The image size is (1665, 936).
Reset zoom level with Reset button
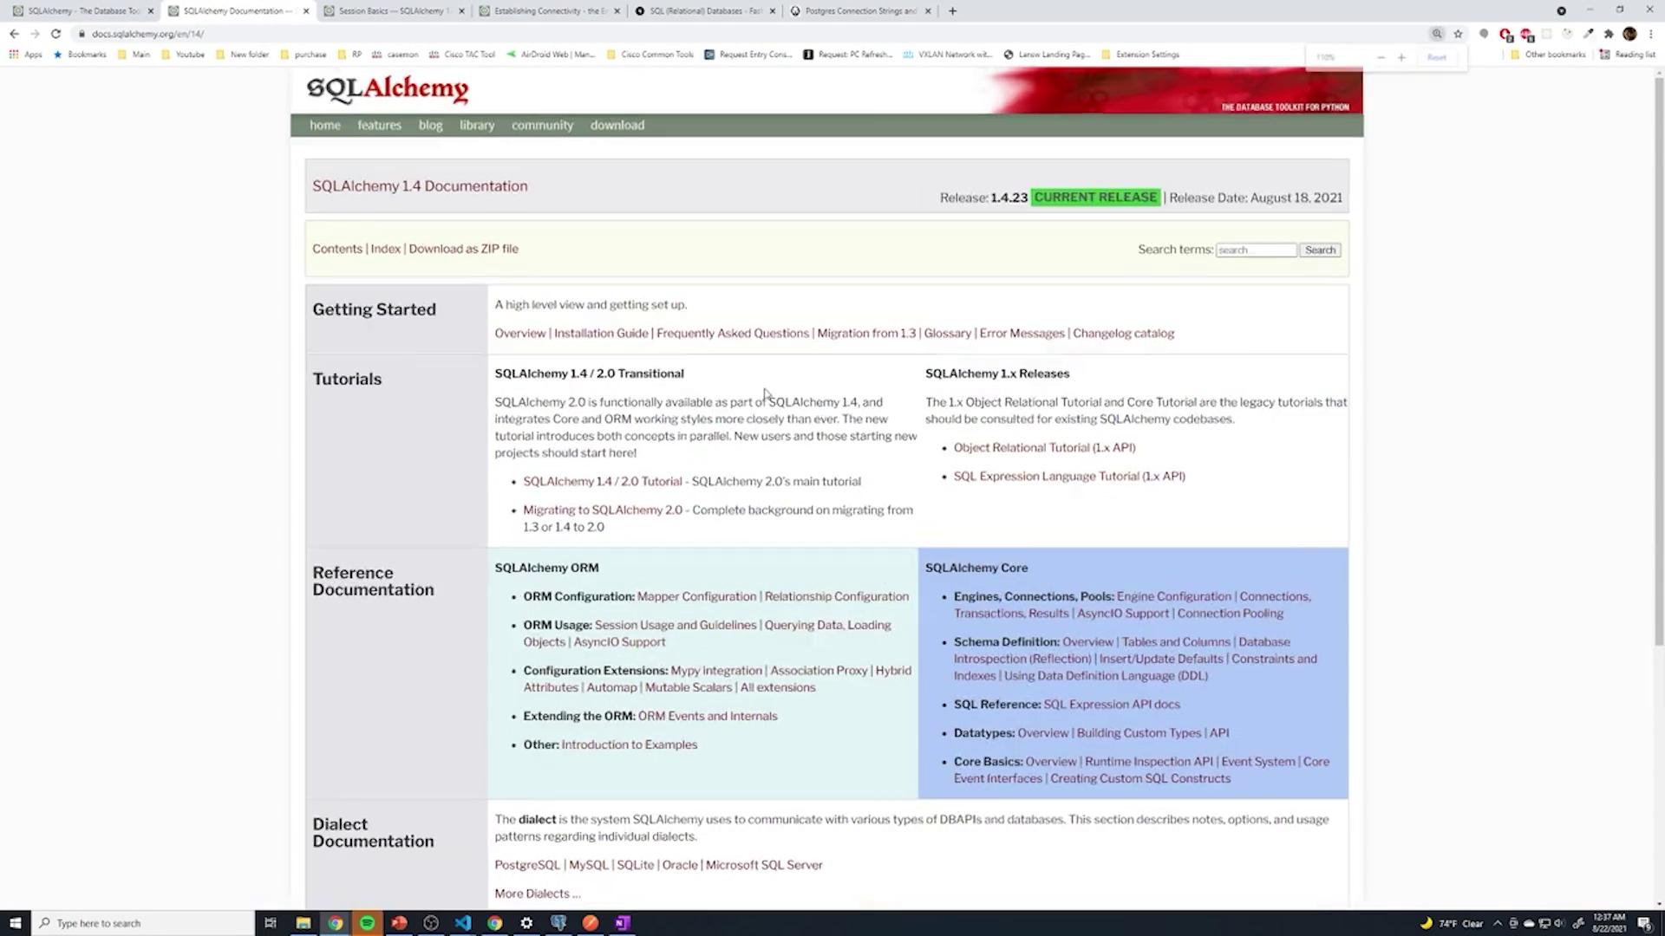1437,57
